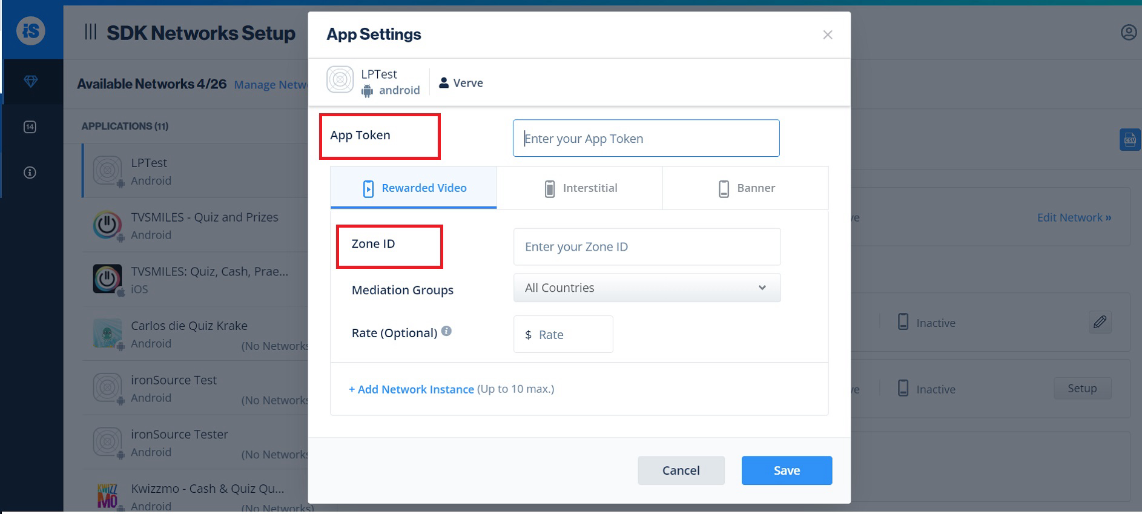
Task: Select ironSource Tester application
Action: tap(195, 443)
